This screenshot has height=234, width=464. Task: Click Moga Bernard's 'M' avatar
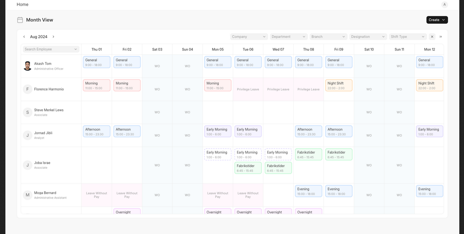click(28, 195)
